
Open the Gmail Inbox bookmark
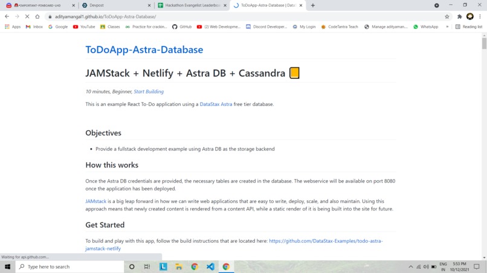pyautogui.click(x=34, y=27)
